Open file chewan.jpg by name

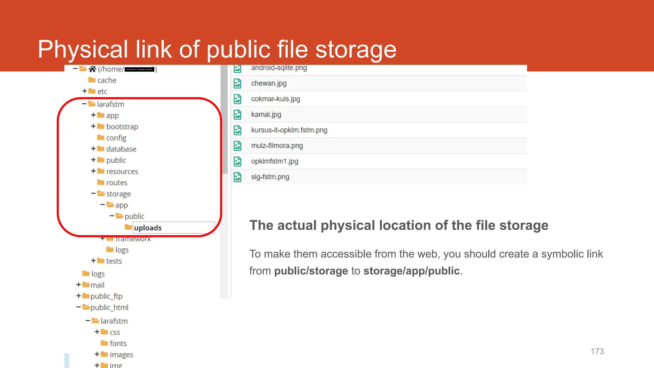[269, 83]
